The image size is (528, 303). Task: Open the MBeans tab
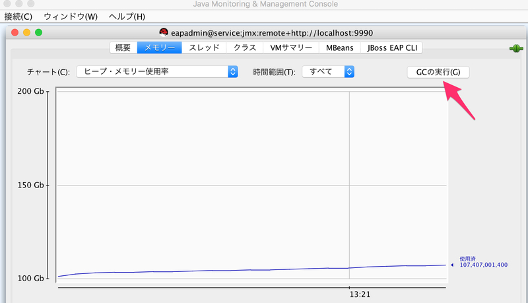[339, 48]
